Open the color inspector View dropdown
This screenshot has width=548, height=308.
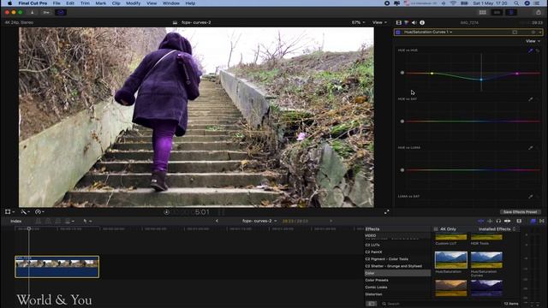point(533,41)
